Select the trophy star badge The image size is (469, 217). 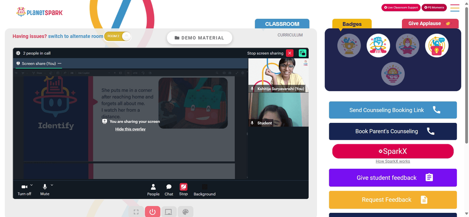[x=349, y=45]
